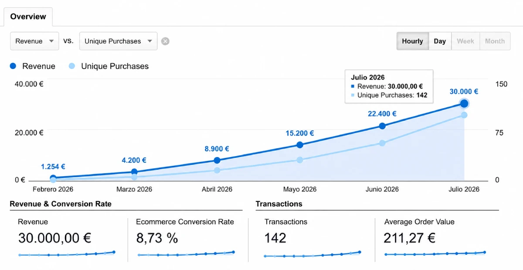Click the Abril 2026 revenue data point
This screenshot has width=523, height=270.
point(217,161)
